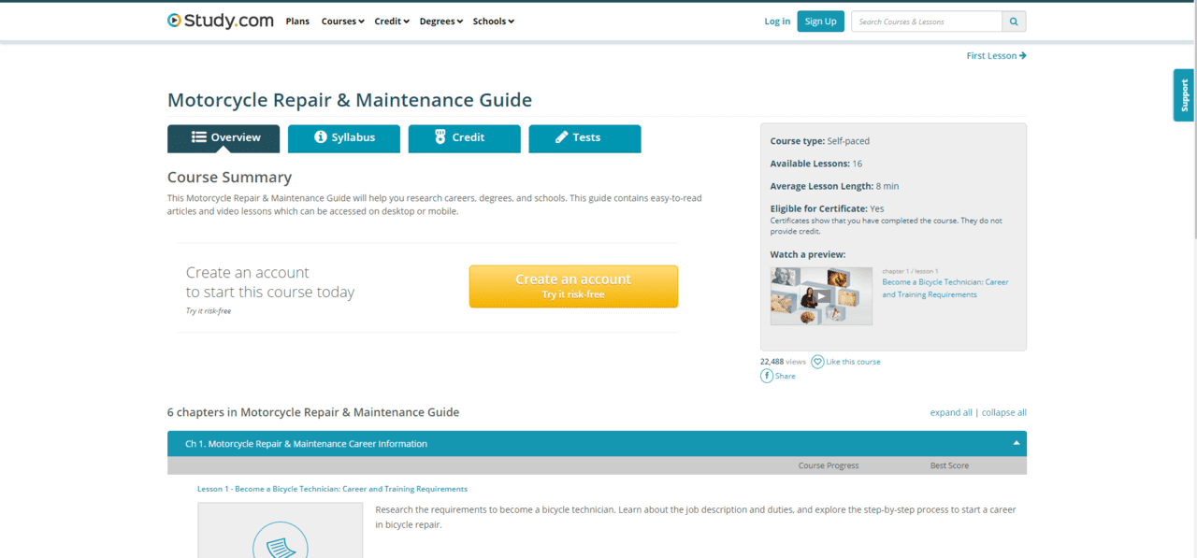Expand the Credit dropdown in navigation

click(392, 21)
